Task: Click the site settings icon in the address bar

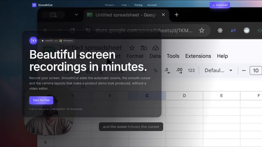Action: [x=88, y=30]
